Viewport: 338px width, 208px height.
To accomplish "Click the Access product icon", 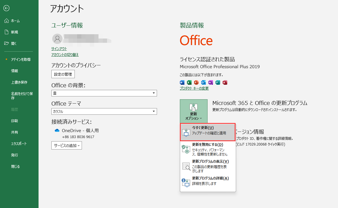I will (225, 82).
